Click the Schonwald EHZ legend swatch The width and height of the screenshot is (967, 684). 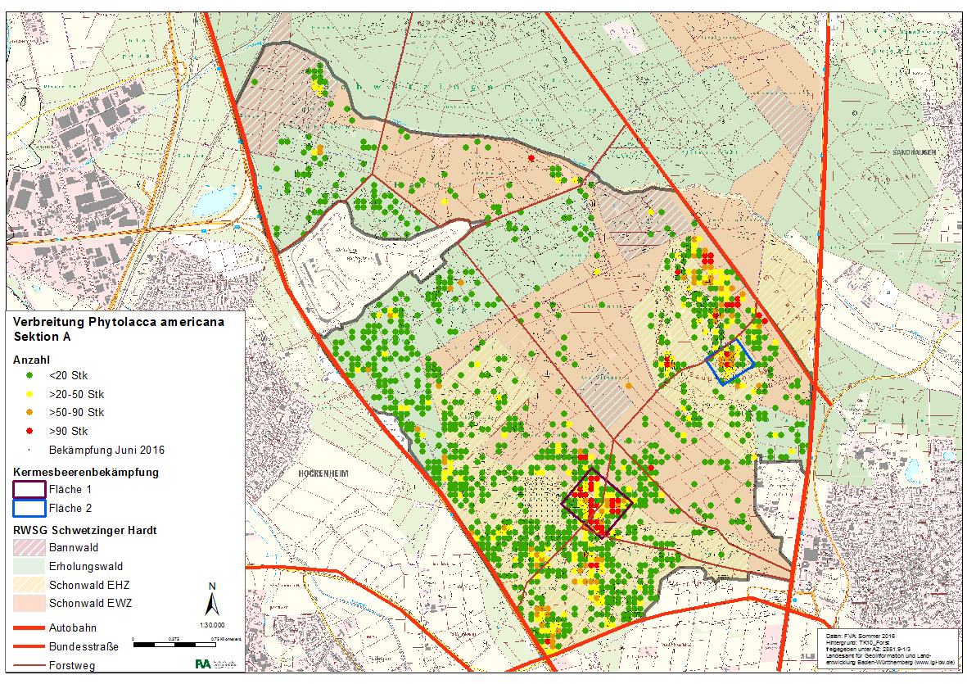point(29,585)
